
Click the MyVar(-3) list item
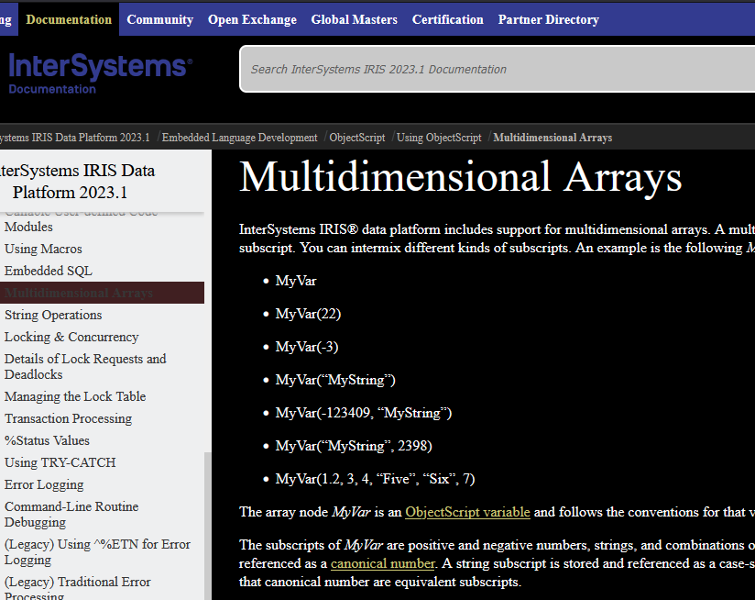pos(307,347)
